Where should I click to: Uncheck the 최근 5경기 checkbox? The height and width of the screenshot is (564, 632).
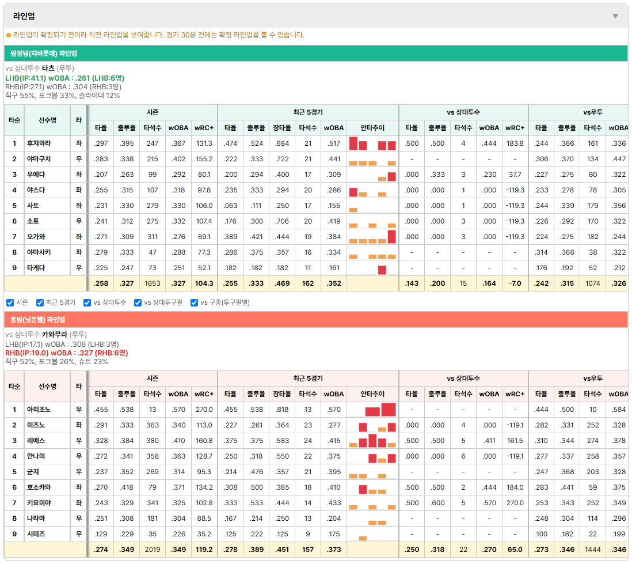pos(40,302)
